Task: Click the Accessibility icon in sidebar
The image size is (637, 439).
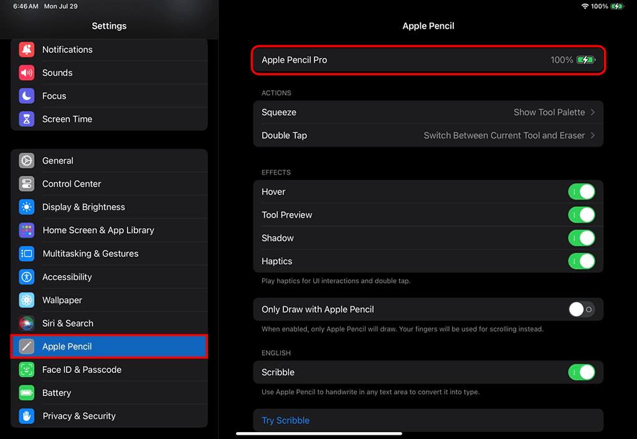Action: [x=26, y=277]
